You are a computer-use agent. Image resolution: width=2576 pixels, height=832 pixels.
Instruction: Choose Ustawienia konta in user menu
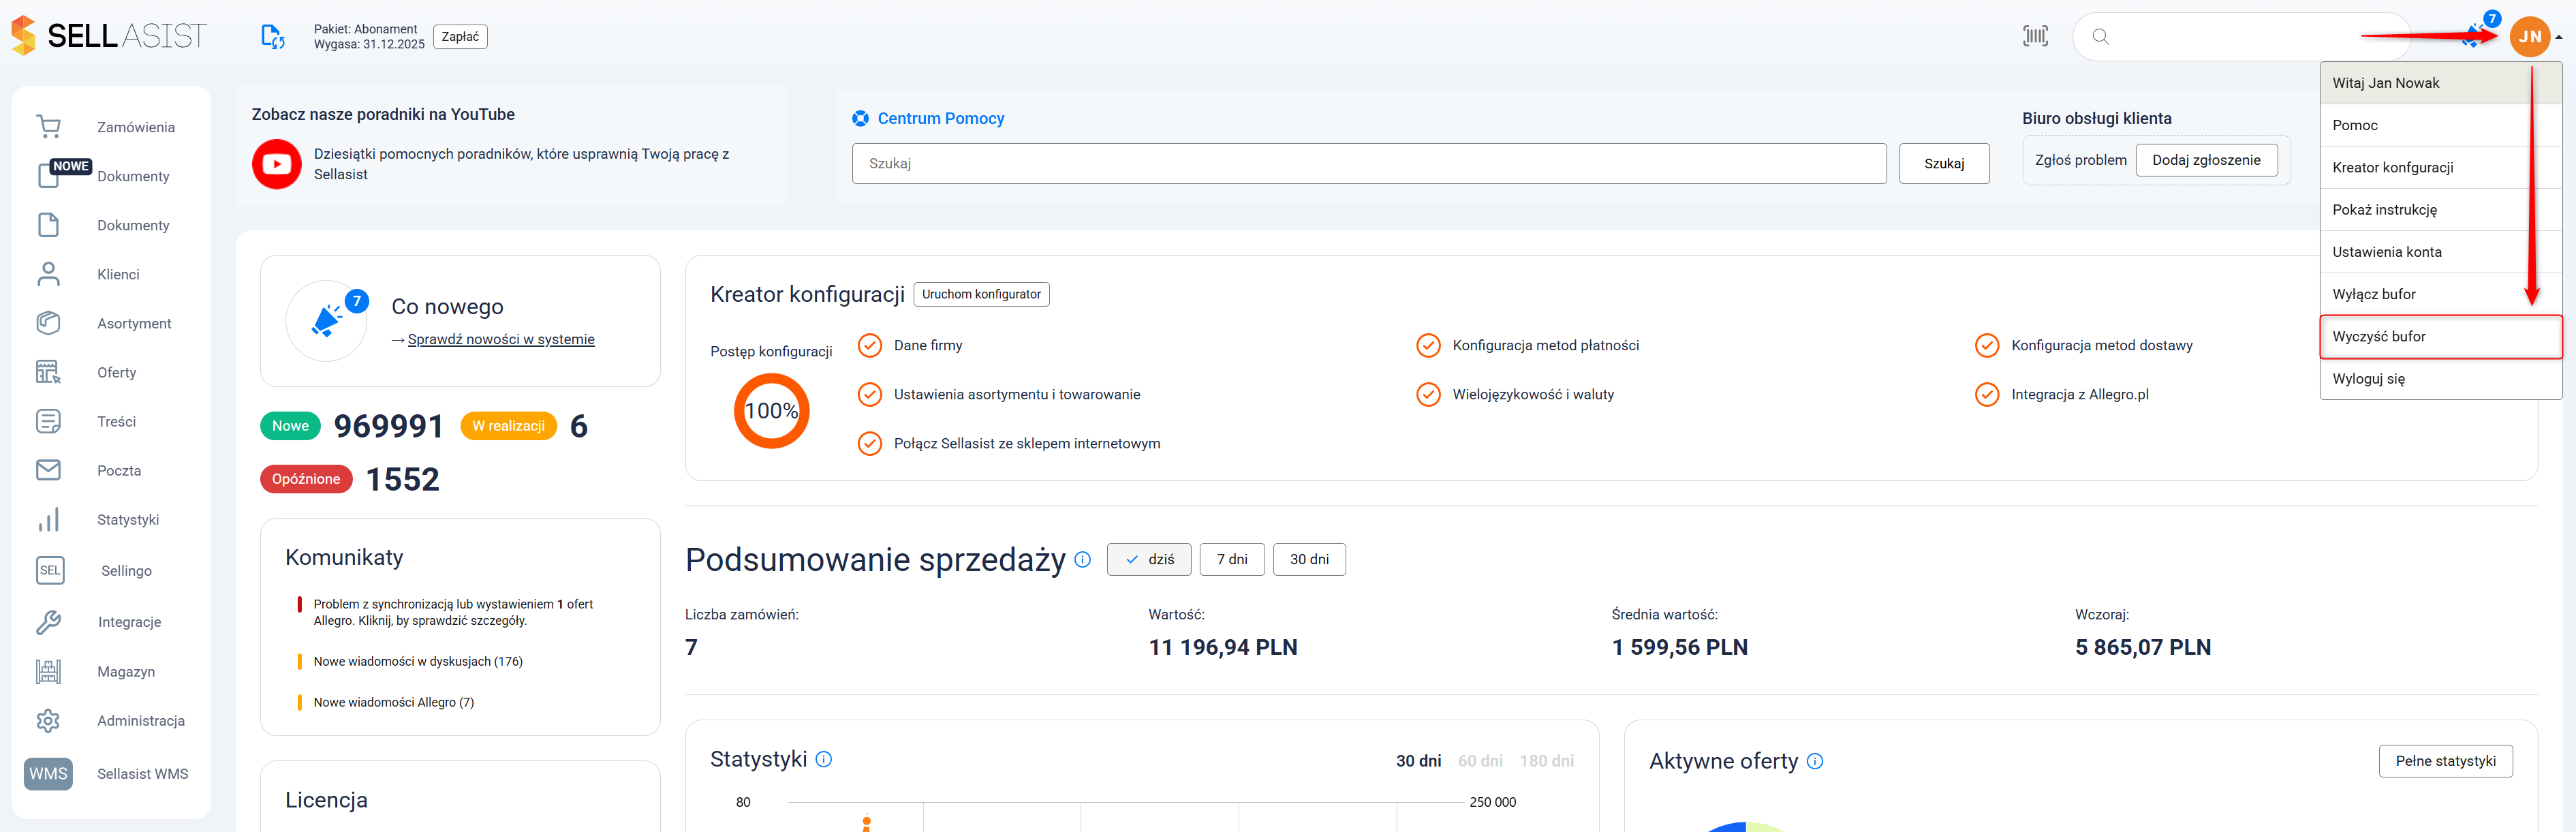click(2386, 252)
